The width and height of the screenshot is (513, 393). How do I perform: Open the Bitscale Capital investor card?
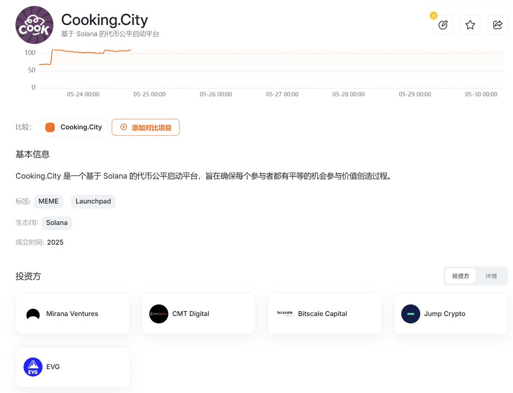(x=324, y=314)
